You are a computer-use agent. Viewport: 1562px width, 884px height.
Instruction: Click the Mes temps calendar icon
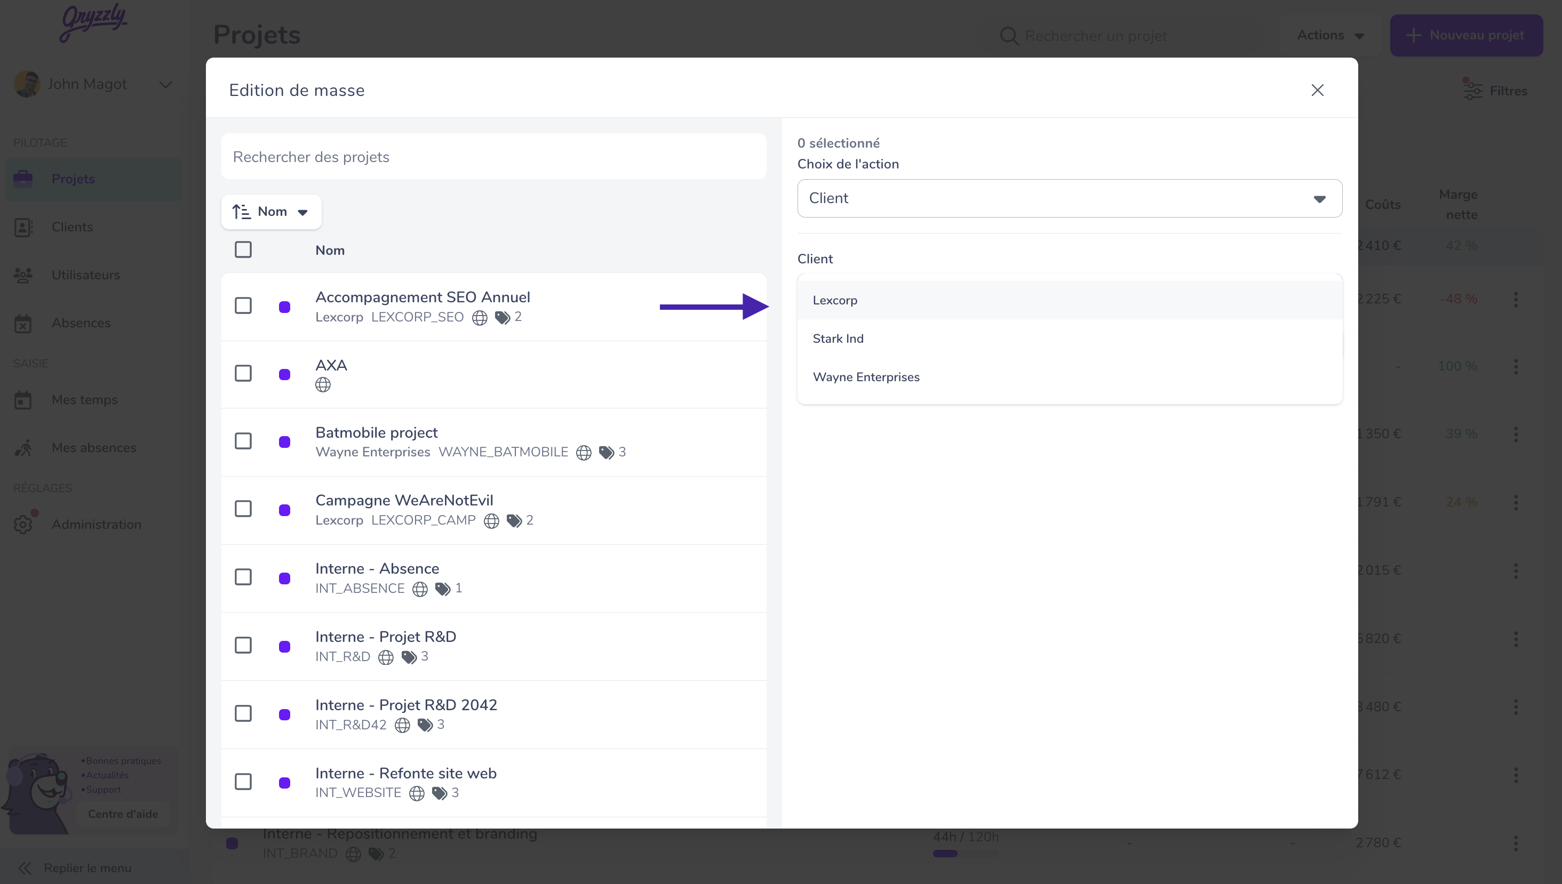(23, 399)
